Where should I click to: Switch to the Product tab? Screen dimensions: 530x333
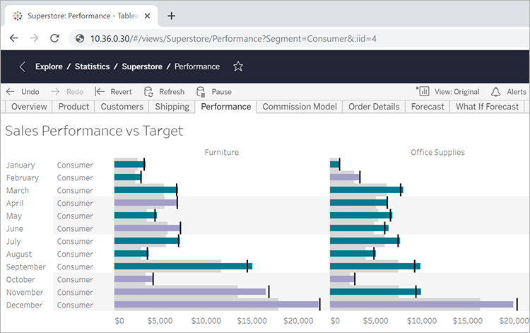coord(73,107)
